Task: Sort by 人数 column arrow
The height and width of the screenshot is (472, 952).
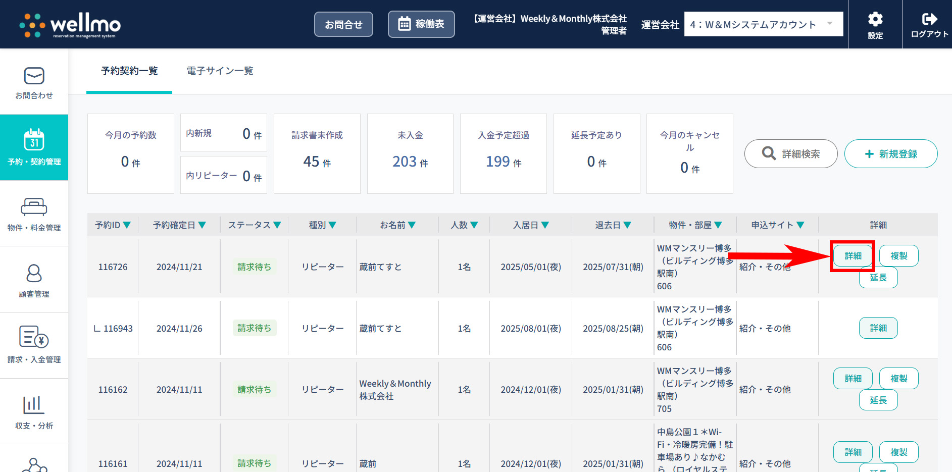Action: point(474,225)
